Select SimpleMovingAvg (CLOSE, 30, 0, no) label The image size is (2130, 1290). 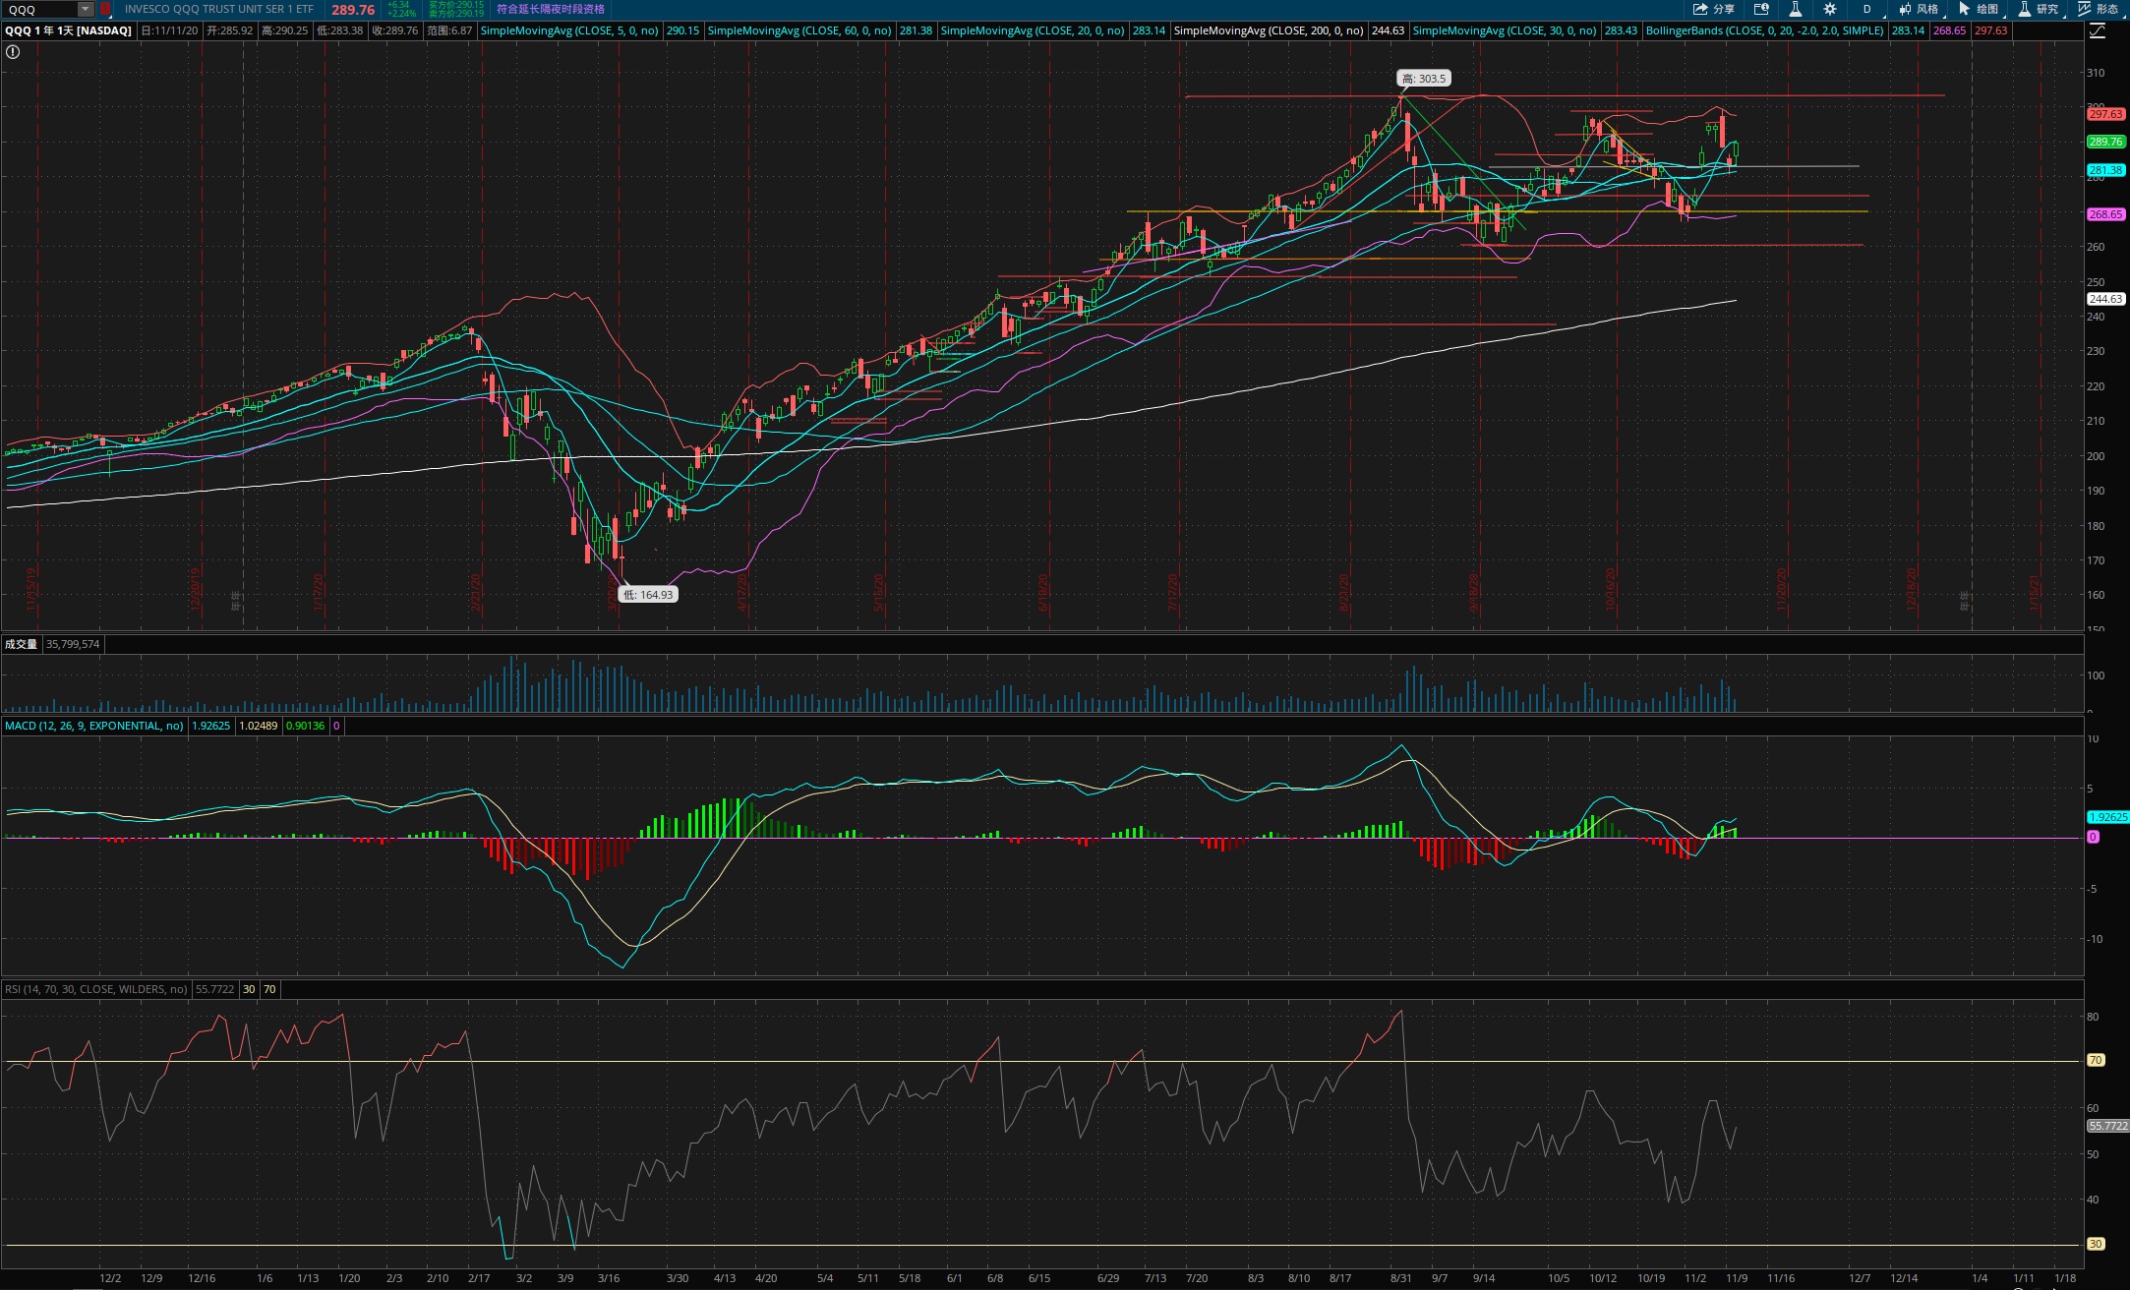point(1505,30)
